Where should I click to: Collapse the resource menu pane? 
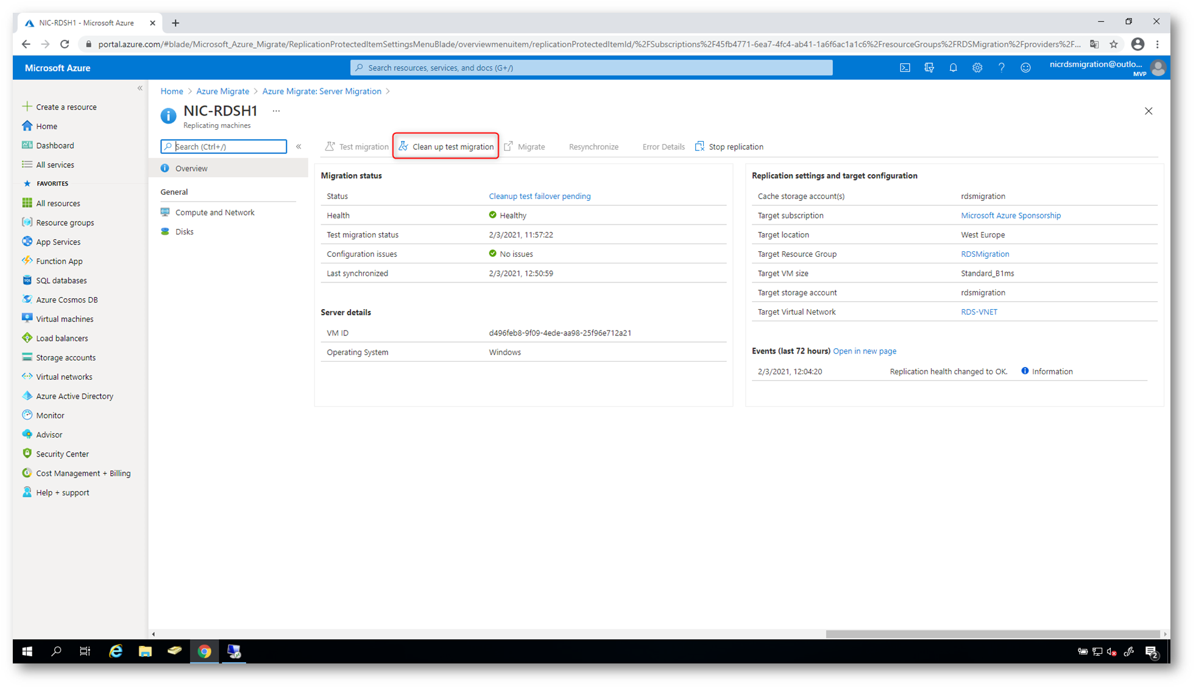299,147
